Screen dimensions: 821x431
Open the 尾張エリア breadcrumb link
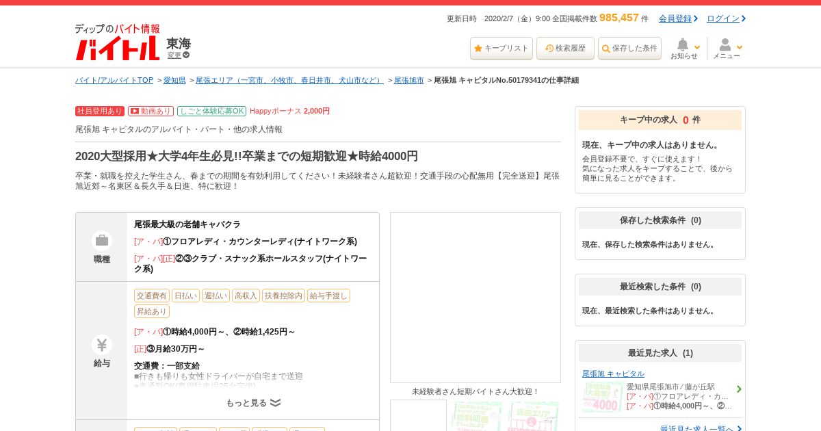coord(290,80)
